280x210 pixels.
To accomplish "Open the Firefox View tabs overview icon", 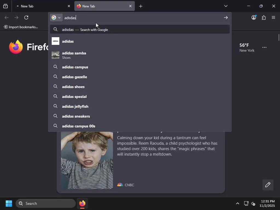I will (x=5, y=6).
